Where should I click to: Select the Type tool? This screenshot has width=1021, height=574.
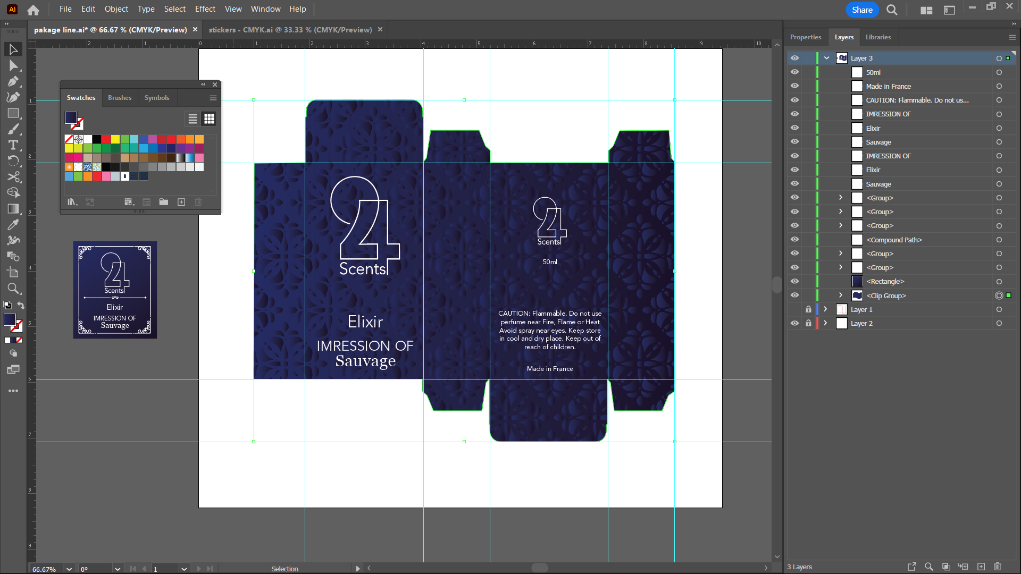13,145
